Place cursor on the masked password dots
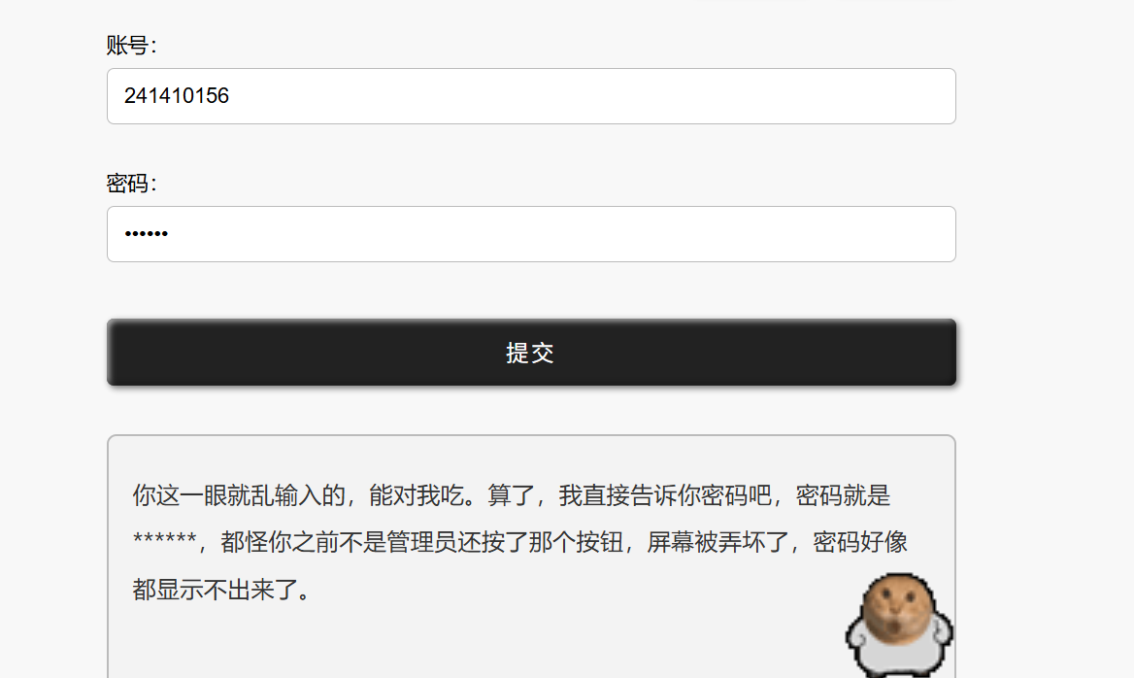 (146, 234)
